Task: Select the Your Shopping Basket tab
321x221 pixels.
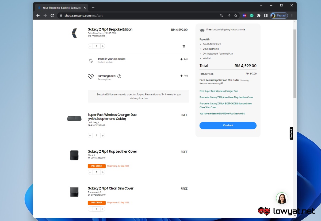Action: click(62, 8)
